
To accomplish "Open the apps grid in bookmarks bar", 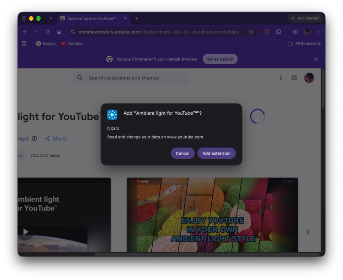I will 24,43.
